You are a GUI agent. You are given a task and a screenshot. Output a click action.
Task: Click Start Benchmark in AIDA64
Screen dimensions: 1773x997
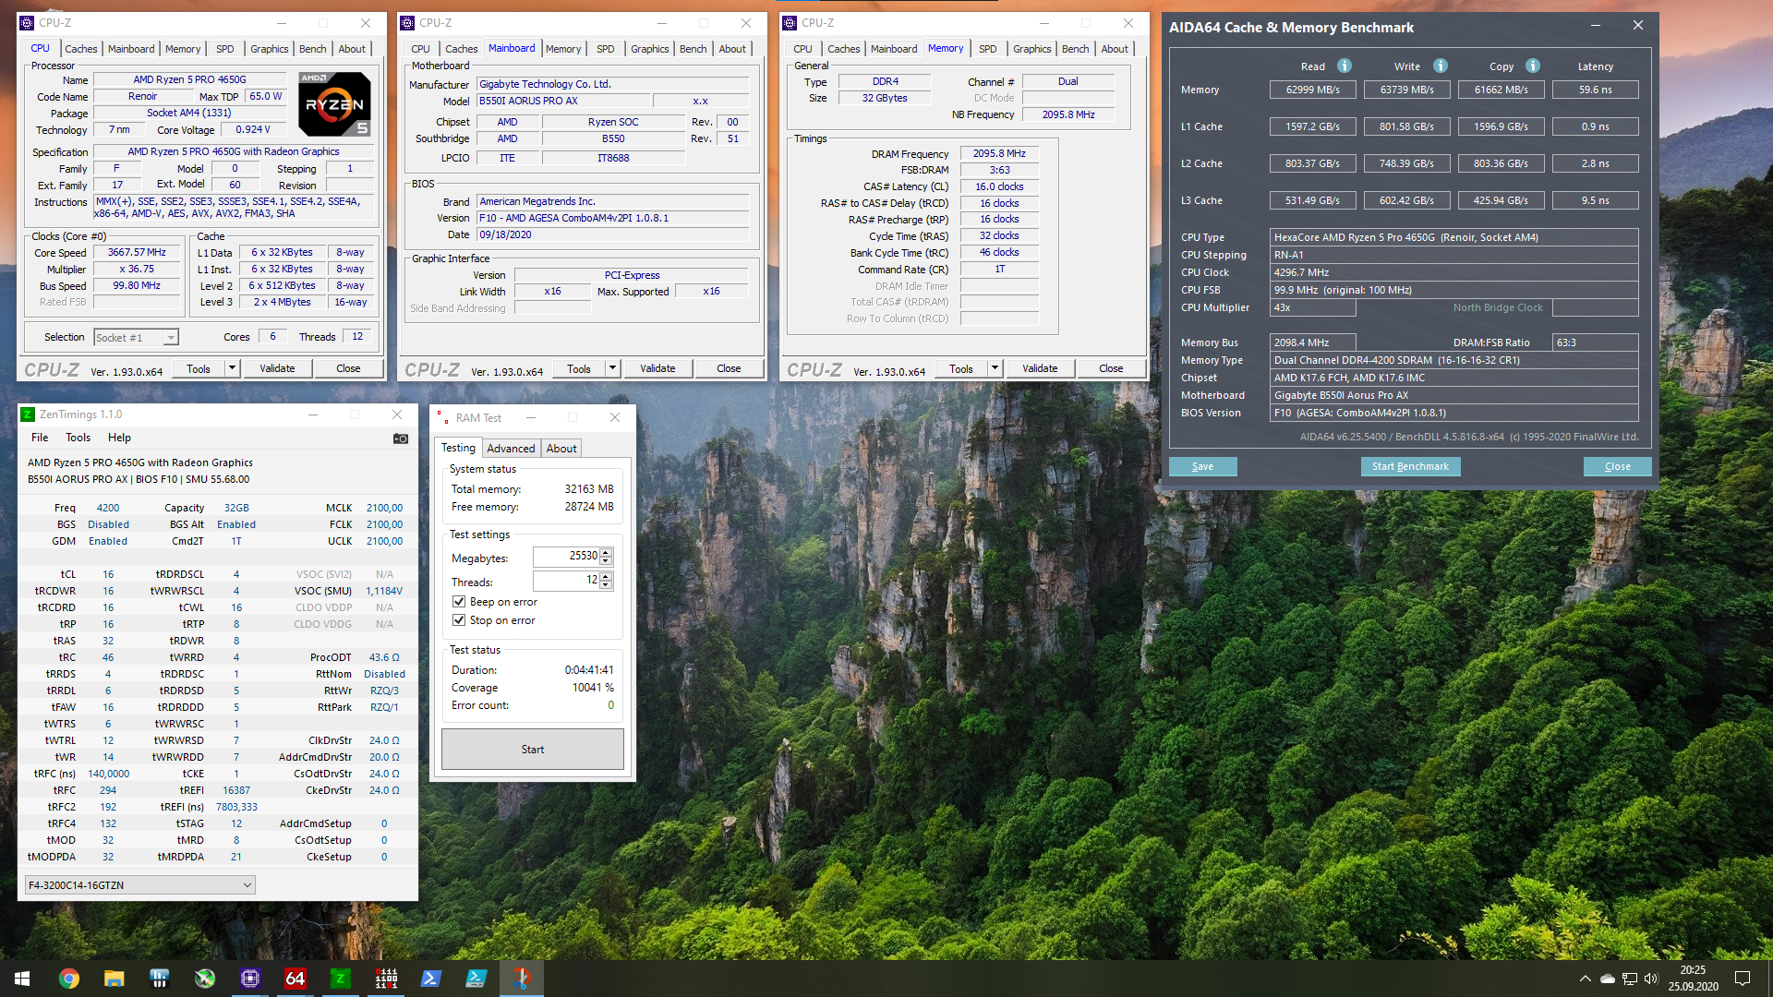[x=1410, y=466]
